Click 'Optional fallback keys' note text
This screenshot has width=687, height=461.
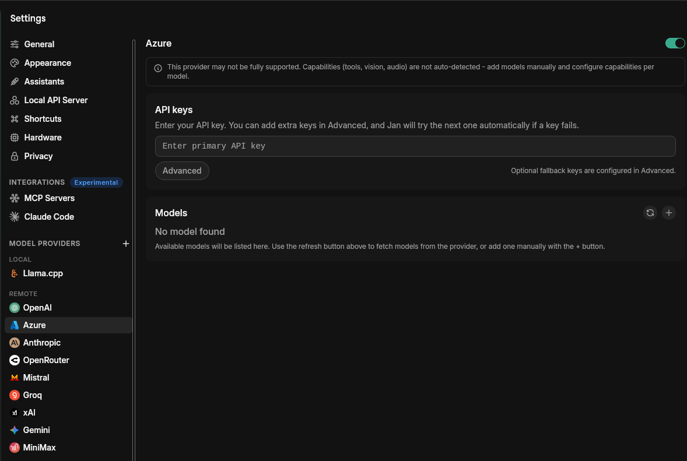tap(593, 171)
